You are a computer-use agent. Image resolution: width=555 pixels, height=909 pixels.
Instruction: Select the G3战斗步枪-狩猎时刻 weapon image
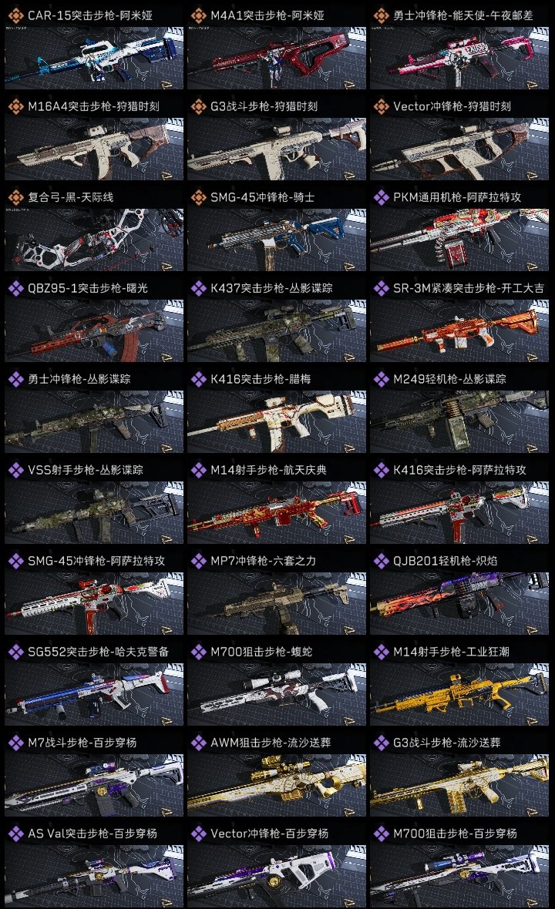point(277,149)
